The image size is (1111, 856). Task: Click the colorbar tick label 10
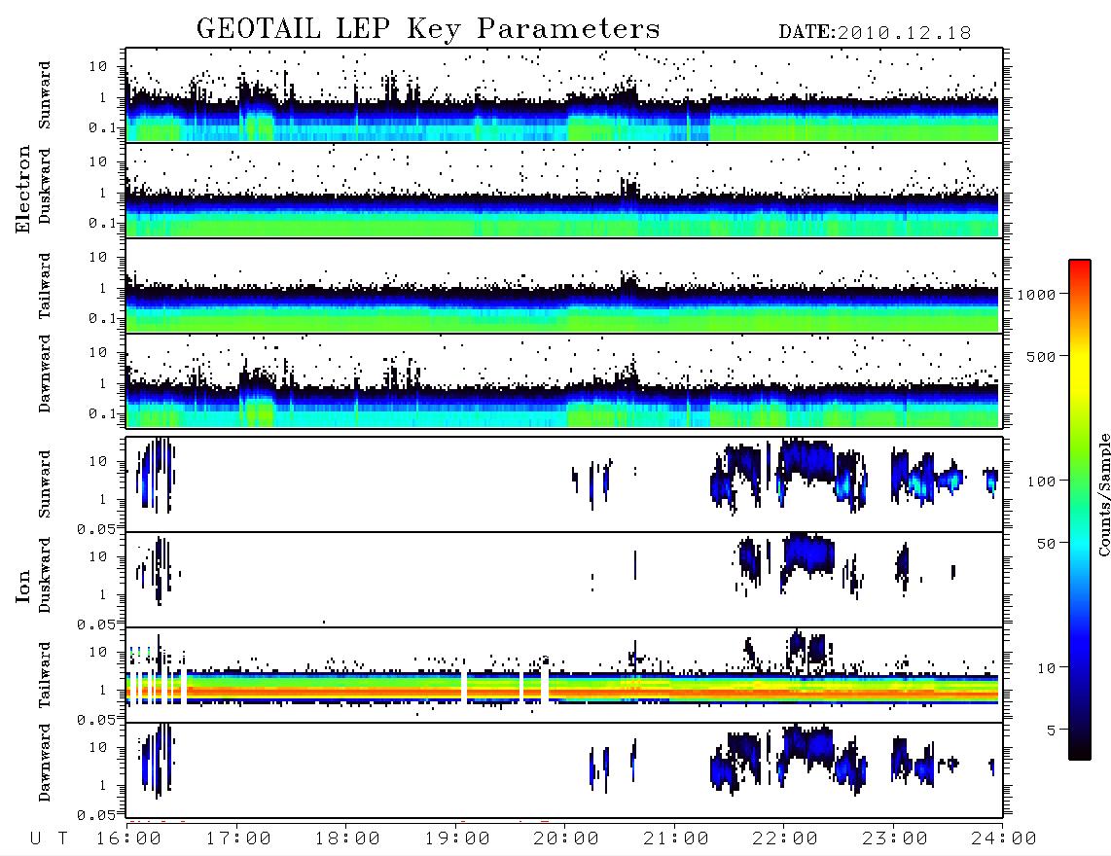click(x=1047, y=668)
